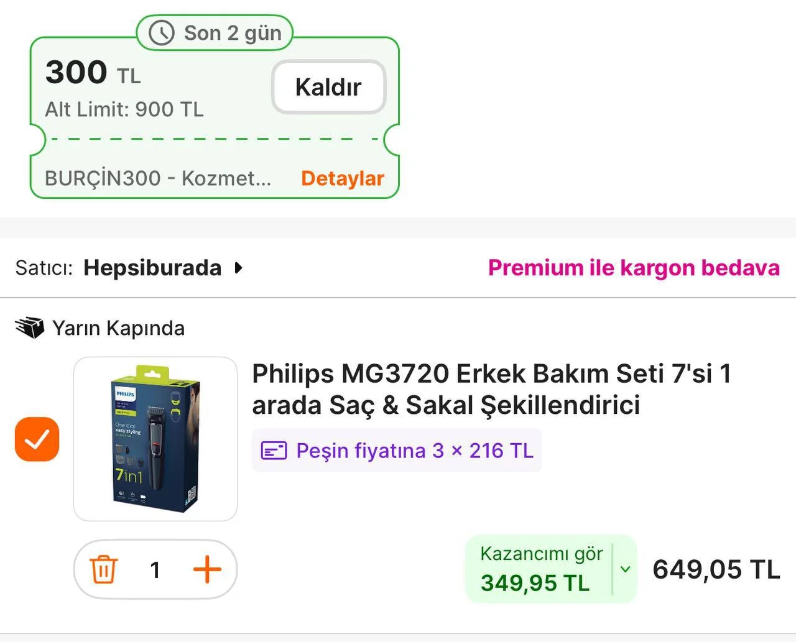Click the 349,95 TL savings amount
This screenshot has height=642, width=796.
pyautogui.click(x=535, y=583)
